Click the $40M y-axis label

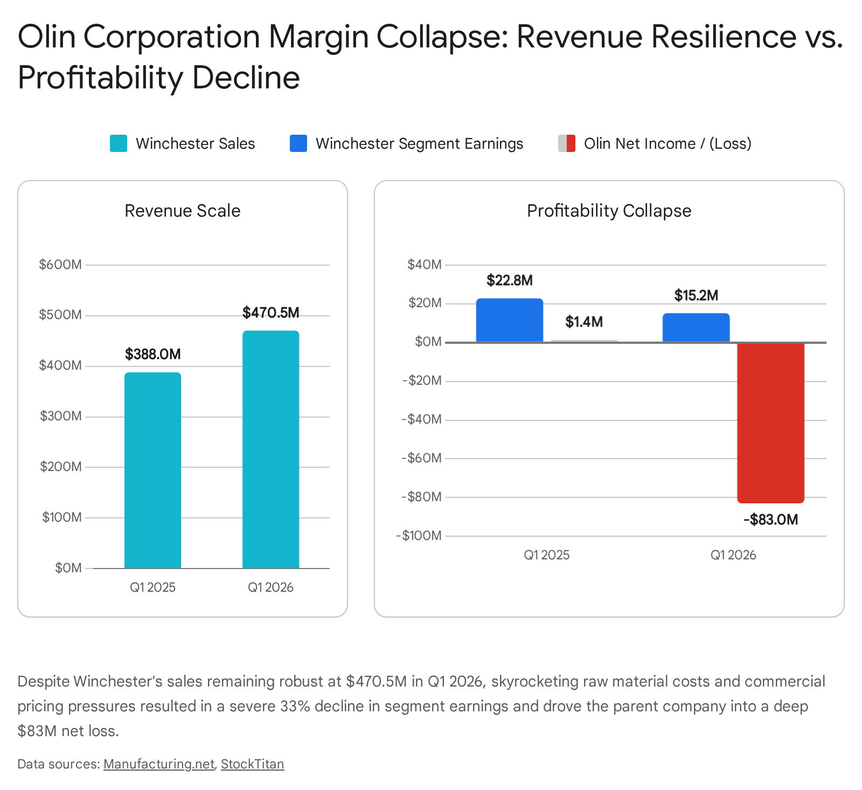[425, 265]
